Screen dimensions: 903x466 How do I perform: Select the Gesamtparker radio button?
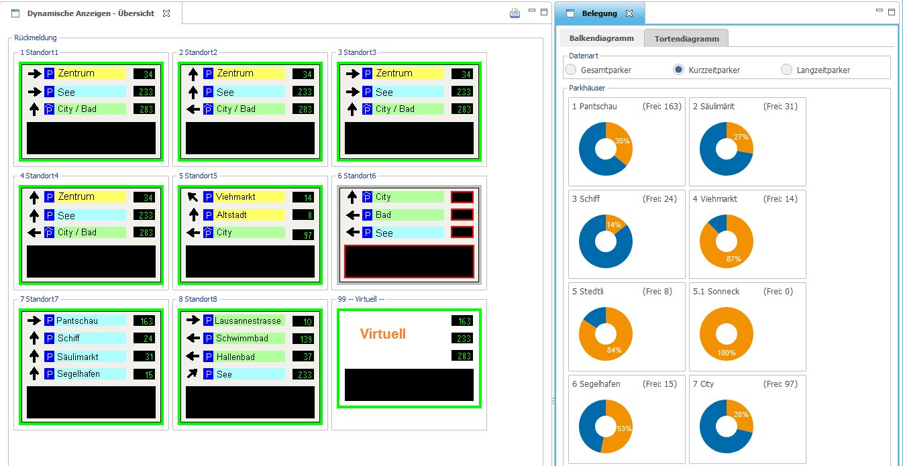pyautogui.click(x=571, y=70)
